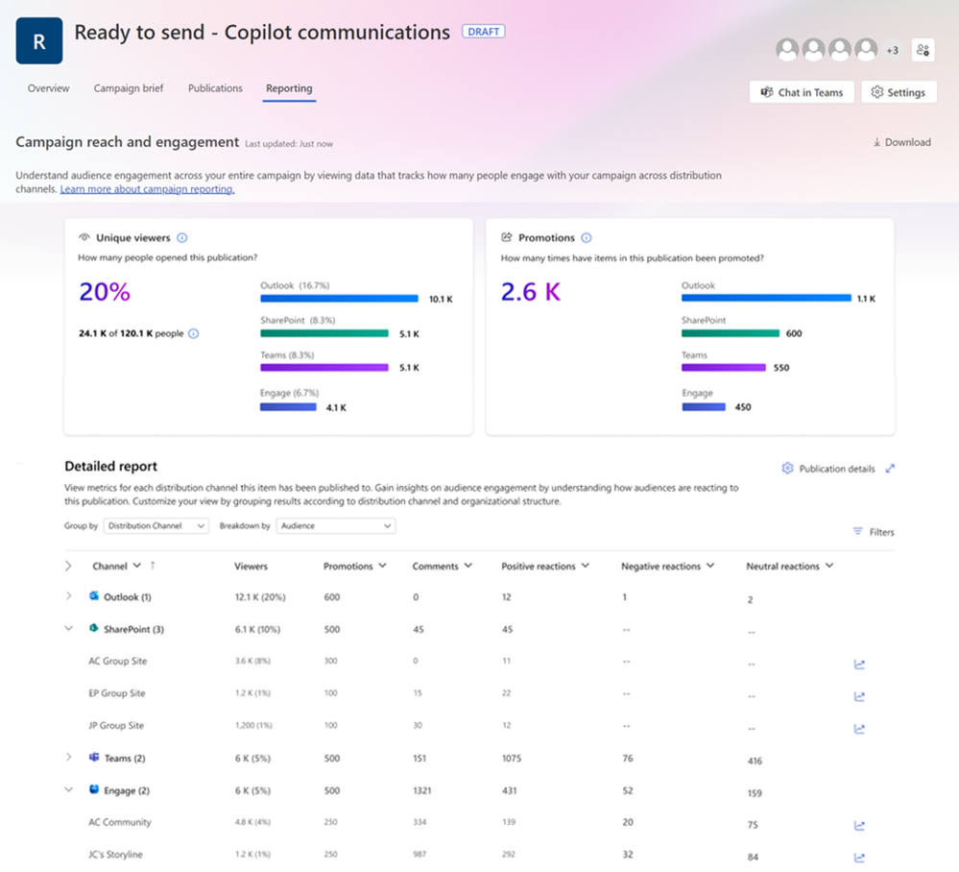Open the manage members icon

[923, 50]
